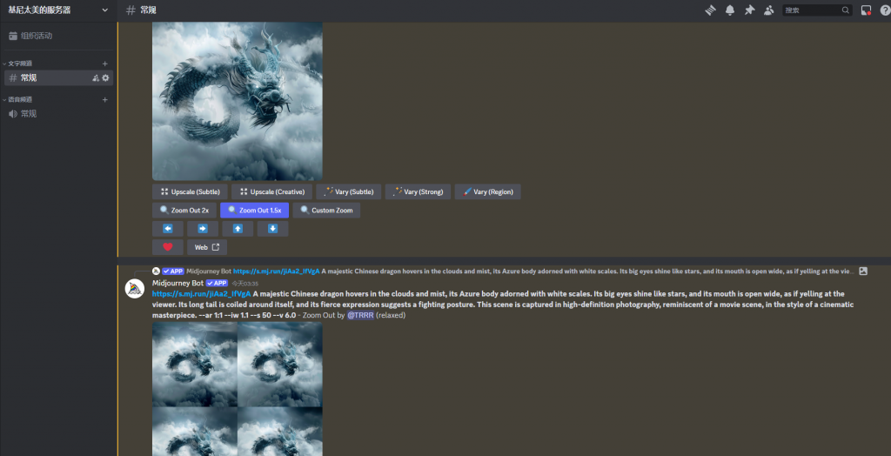
Task: Open s.mj.run link in message body
Action: (202, 294)
